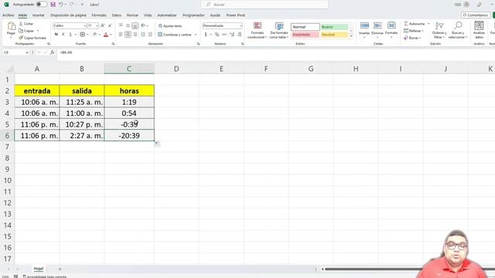This screenshot has width=495, height=278.
Task: Align cell content to the middle
Action: pos(128,25)
